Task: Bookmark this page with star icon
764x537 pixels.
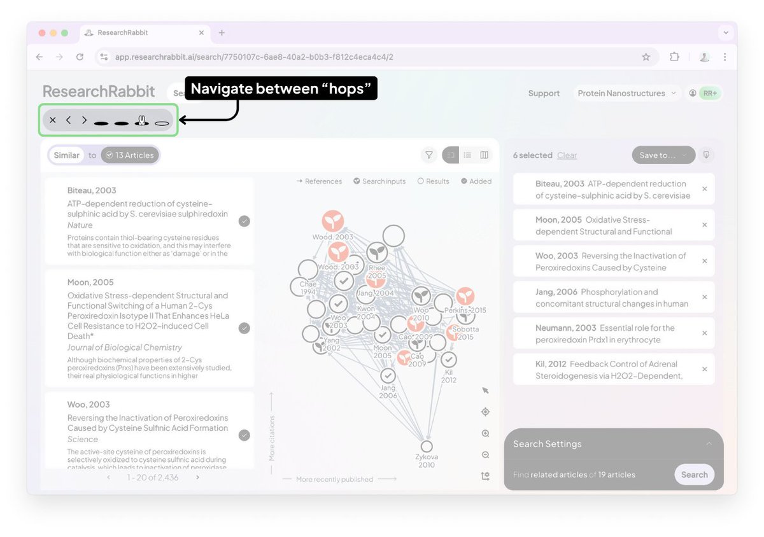Action: tap(646, 57)
